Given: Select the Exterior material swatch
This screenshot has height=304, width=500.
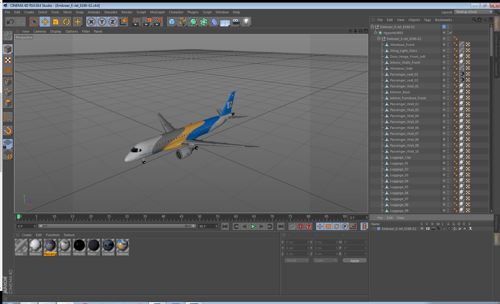Looking at the screenshot, I should 123,247.
